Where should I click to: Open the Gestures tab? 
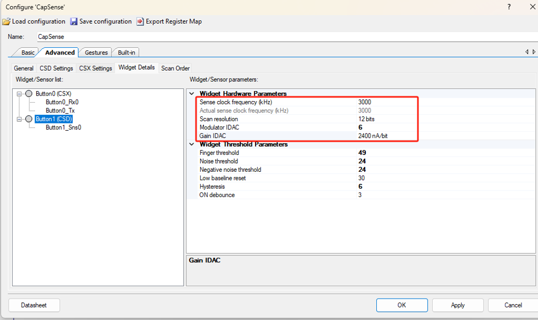(97, 53)
